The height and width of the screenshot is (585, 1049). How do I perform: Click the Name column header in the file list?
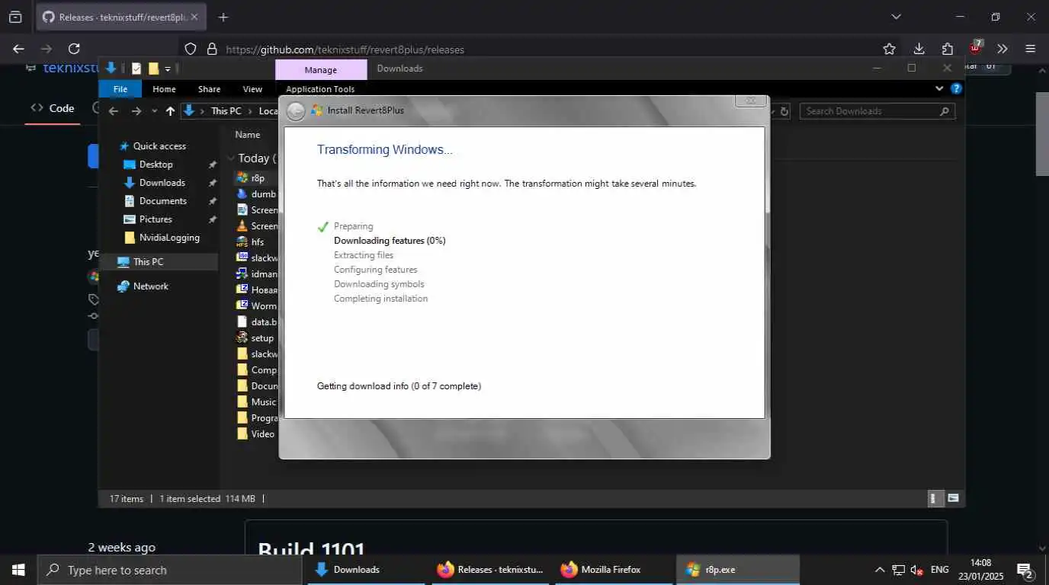248,135
